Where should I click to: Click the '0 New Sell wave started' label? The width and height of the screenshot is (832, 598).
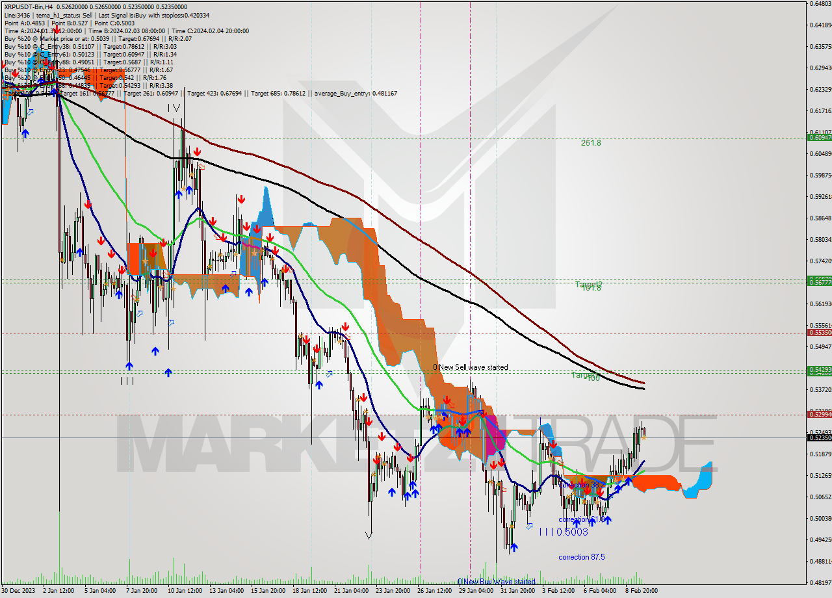tap(471, 367)
